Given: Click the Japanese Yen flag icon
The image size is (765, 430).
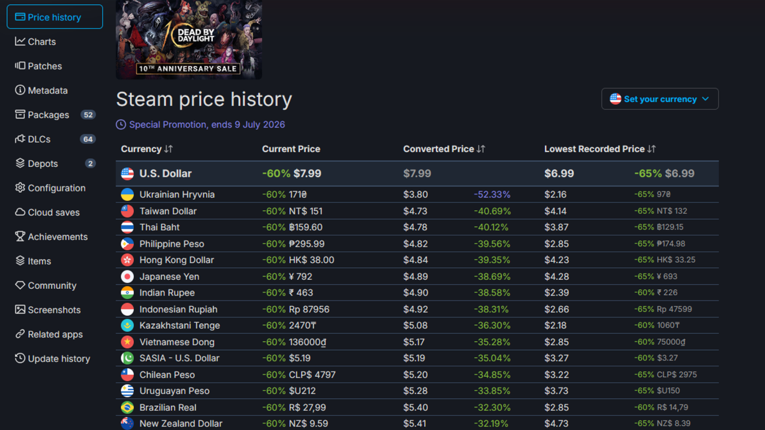Looking at the screenshot, I should click(x=127, y=277).
